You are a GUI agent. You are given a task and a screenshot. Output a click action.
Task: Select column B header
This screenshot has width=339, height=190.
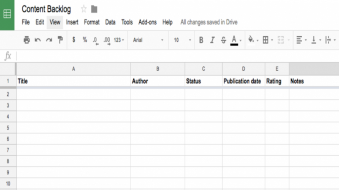(x=157, y=69)
